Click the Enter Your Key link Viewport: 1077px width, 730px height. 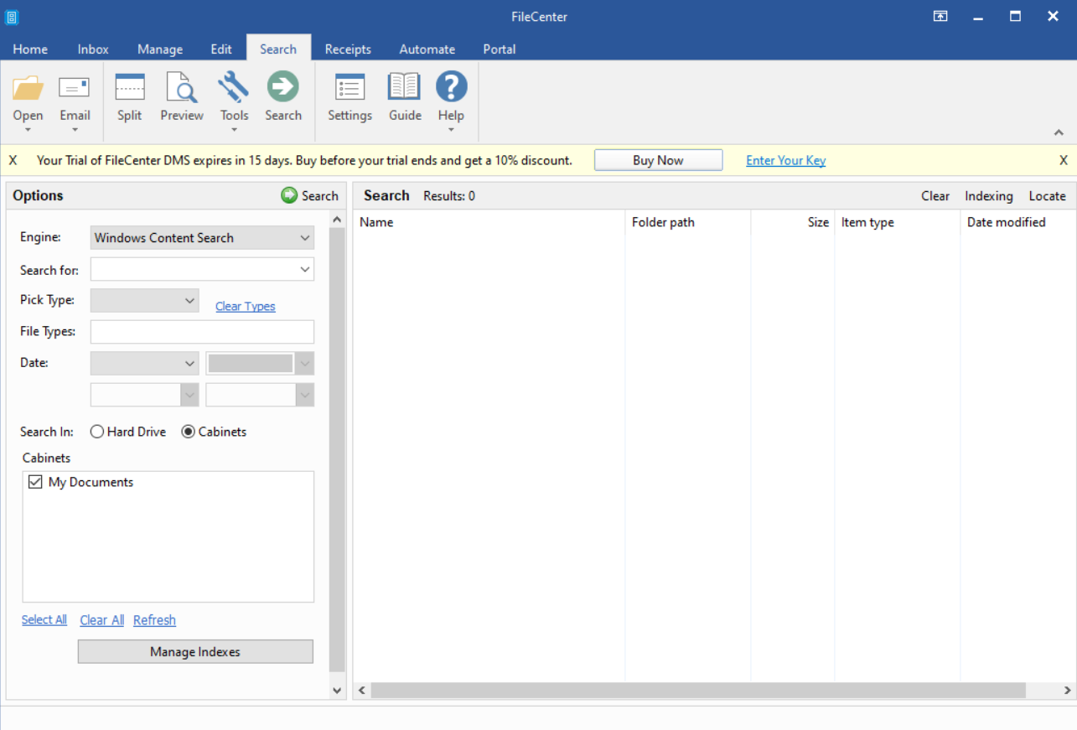785,159
